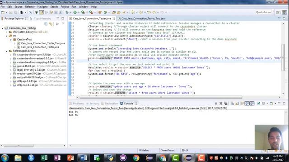Image resolution: width=289 pixels, height=162 pixels.
Task: Open the Source menu
Action: (18, 7)
